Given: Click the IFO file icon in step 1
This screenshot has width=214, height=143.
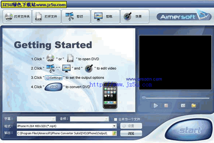Looking at the screenshot, I should [x=70, y=58].
